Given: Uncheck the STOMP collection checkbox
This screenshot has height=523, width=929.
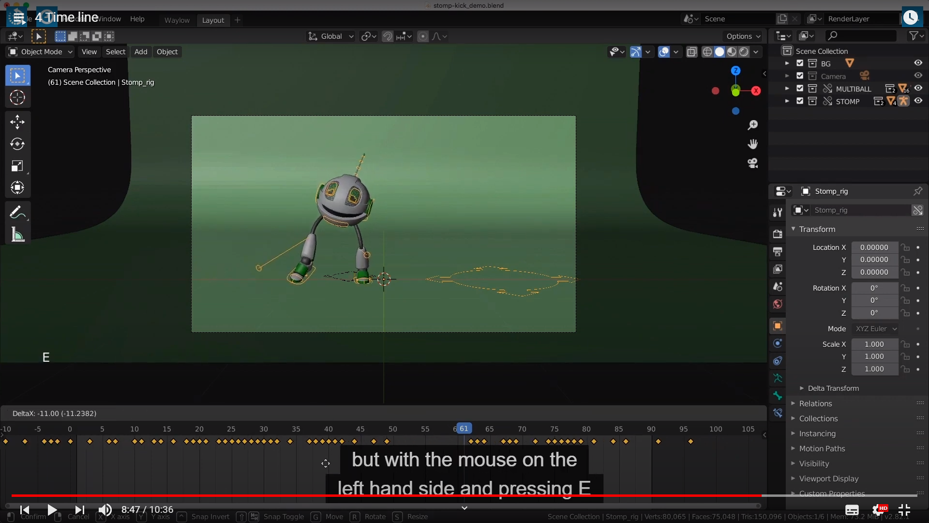Looking at the screenshot, I should 800,101.
